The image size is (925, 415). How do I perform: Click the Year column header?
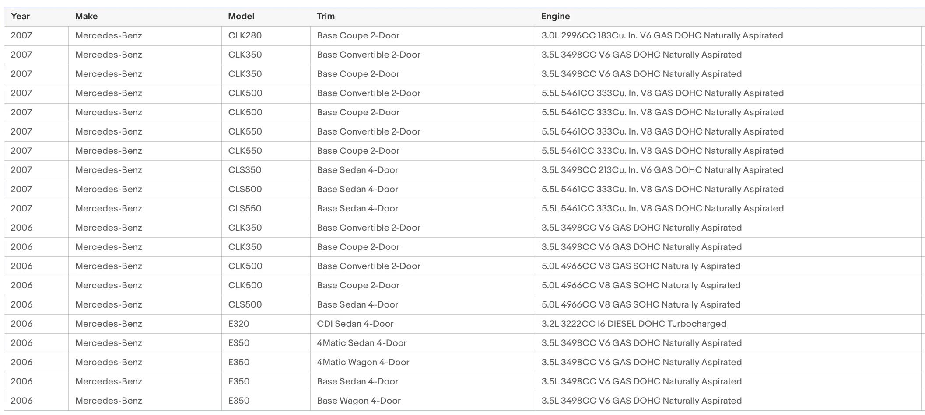pos(36,17)
